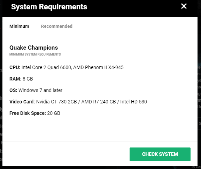This screenshot has width=201, height=169.
Task: Click the RAM: label
Action: [x=15, y=79]
